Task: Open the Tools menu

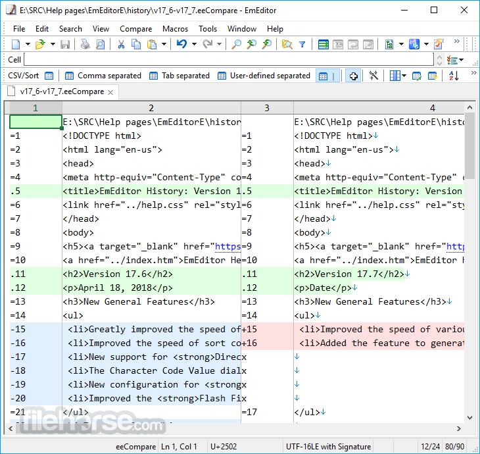Action: coord(208,29)
